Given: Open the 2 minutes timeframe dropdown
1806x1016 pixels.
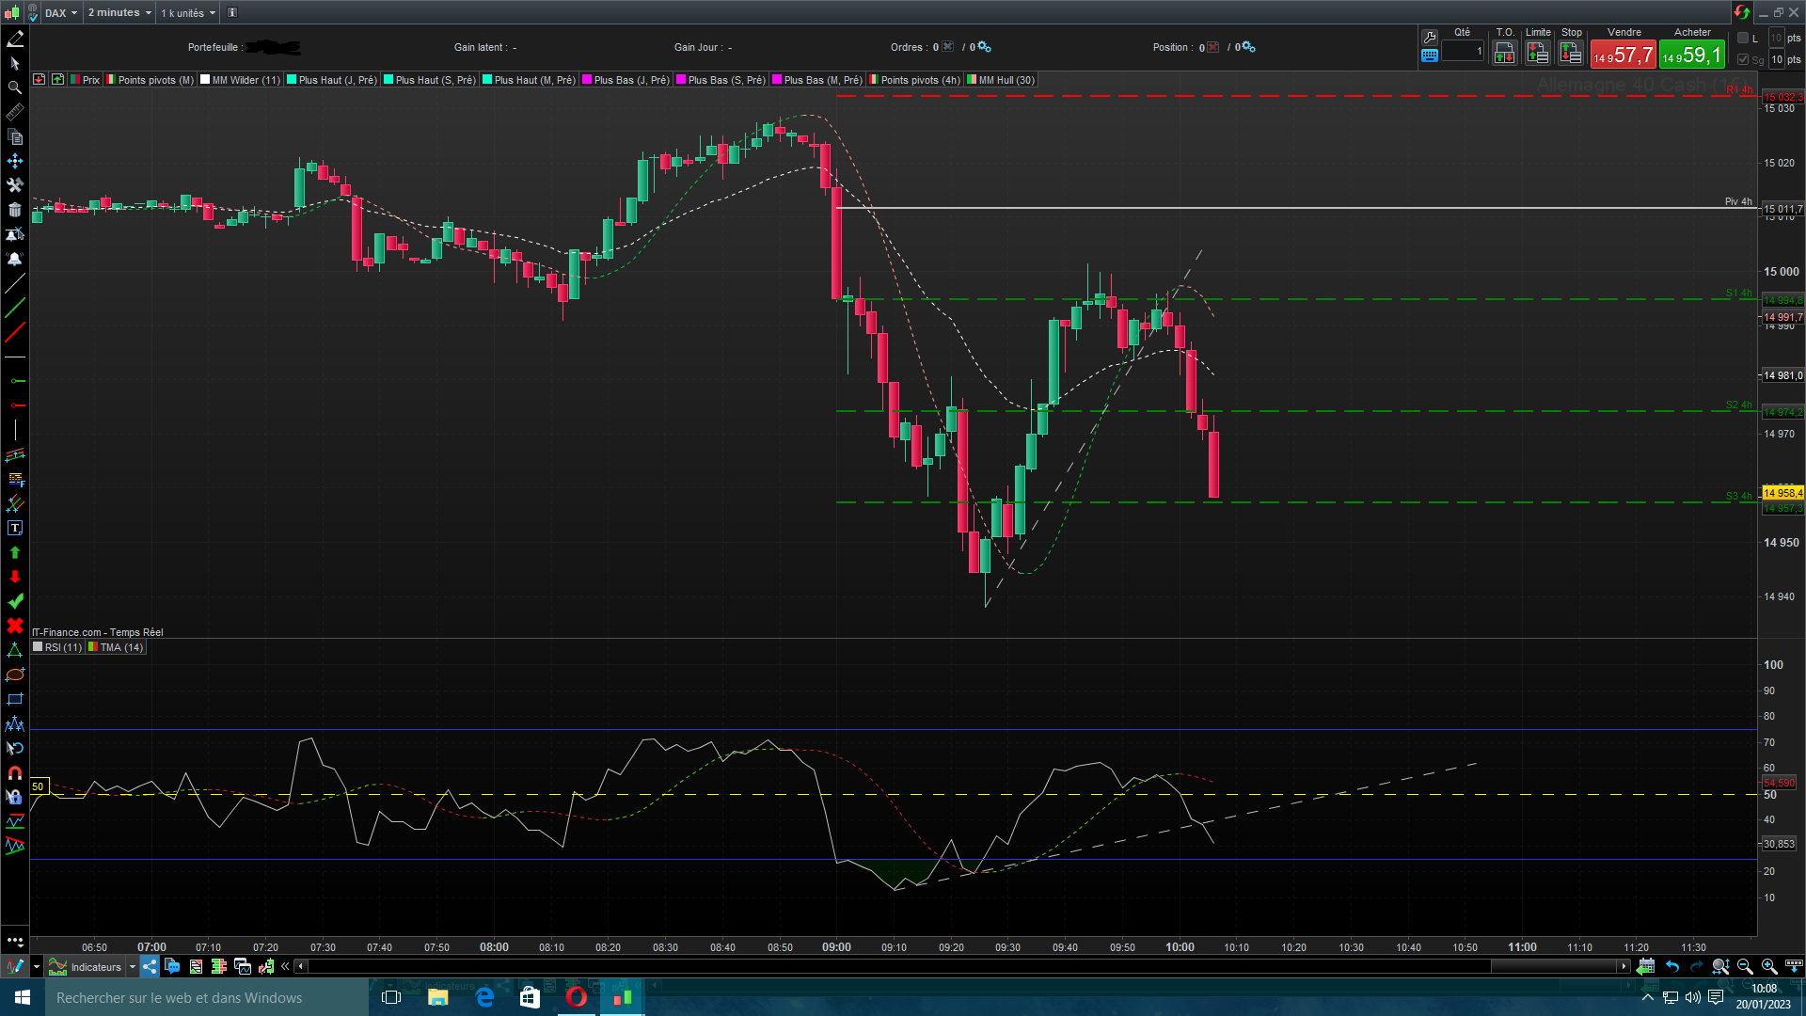Looking at the screenshot, I should pyautogui.click(x=119, y=12).
